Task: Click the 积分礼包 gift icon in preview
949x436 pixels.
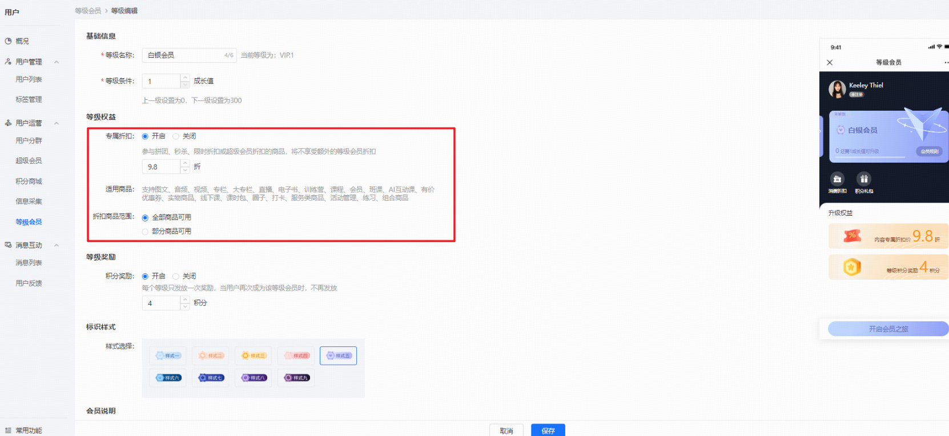Action: pyautogui.click(x=864, y=179)
